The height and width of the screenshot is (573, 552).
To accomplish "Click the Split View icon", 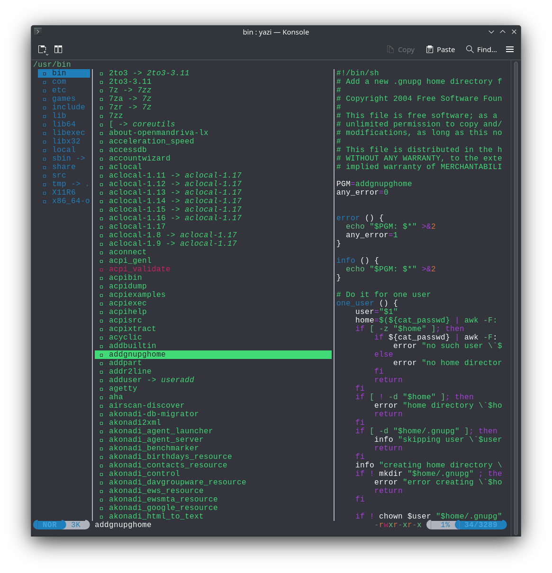I will pos(58,49).
